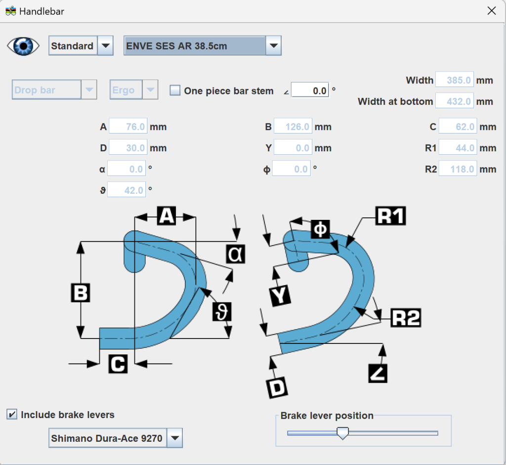Close the Handlebar dialog

coord(492,11)
